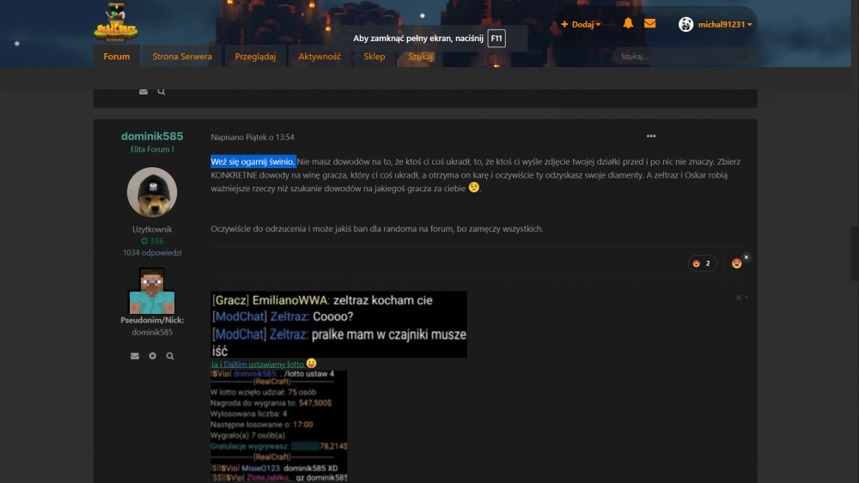Open reaction count showing 2
The image size is (859, 483).
[703, 263]
